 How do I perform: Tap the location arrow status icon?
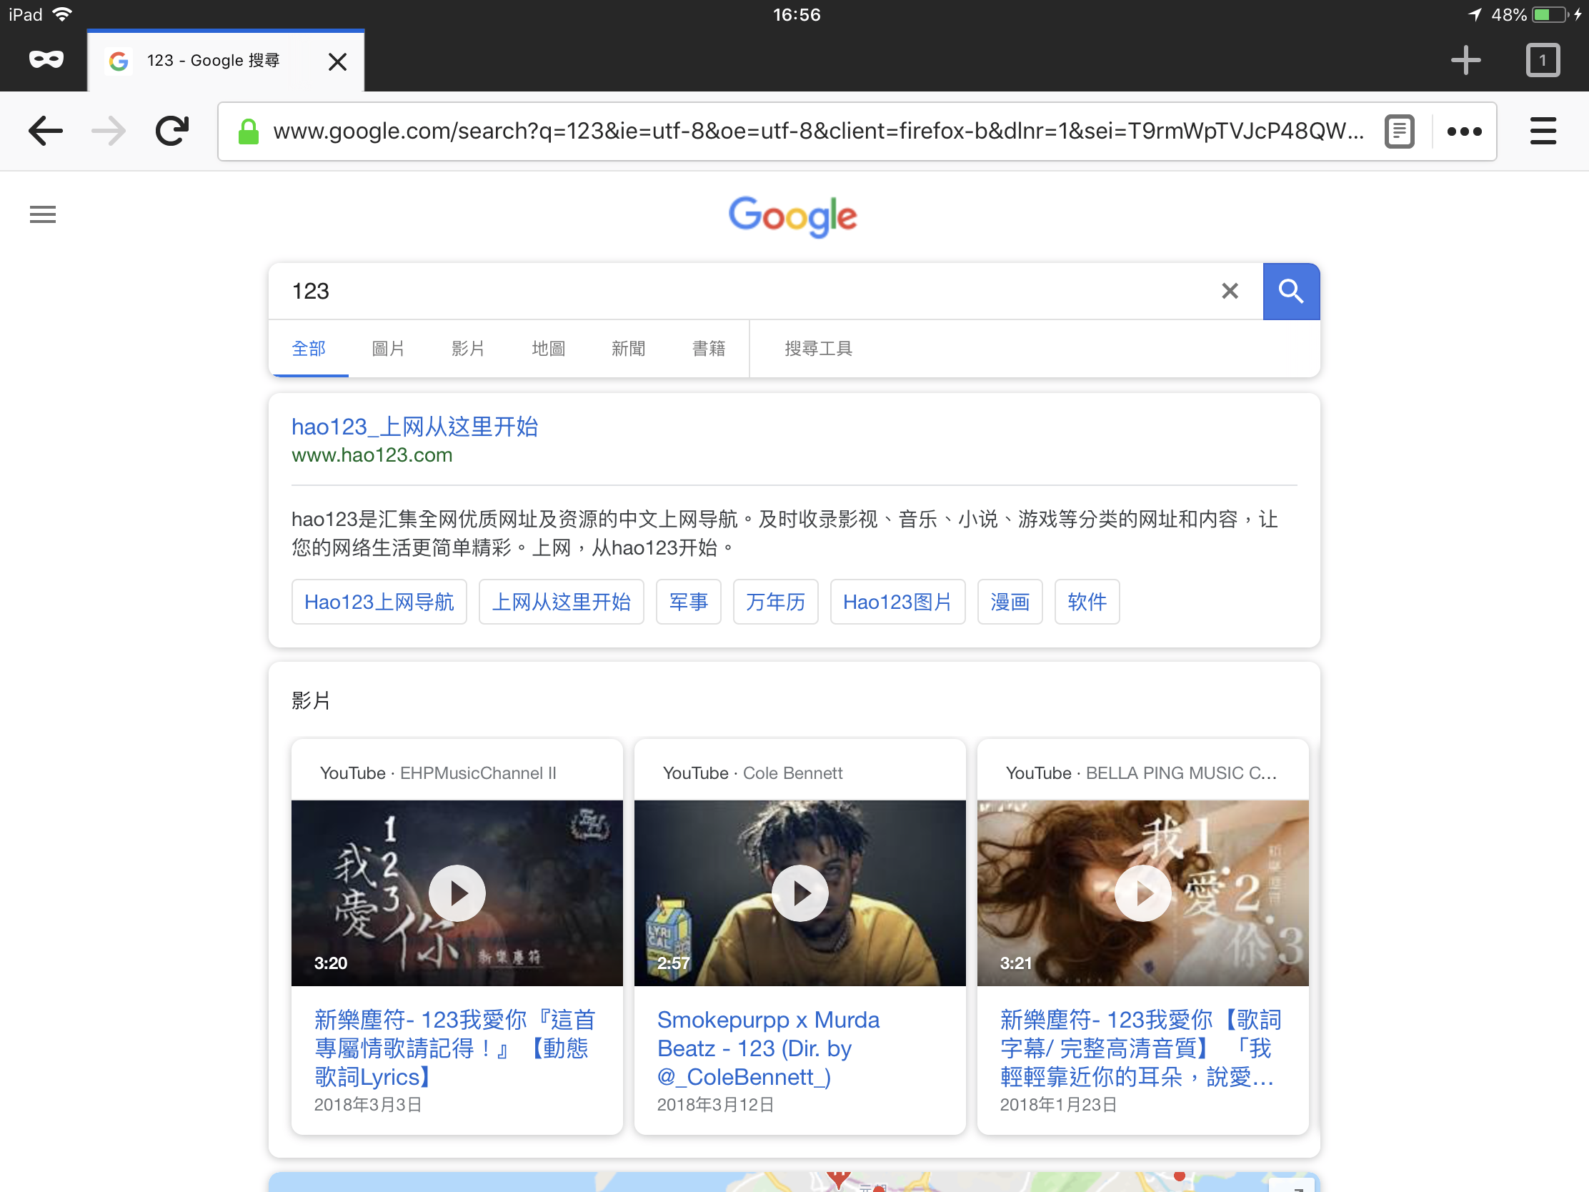pos(1474,14)
